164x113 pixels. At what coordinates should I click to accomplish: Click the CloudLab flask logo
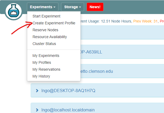click(x=13, y=11)
